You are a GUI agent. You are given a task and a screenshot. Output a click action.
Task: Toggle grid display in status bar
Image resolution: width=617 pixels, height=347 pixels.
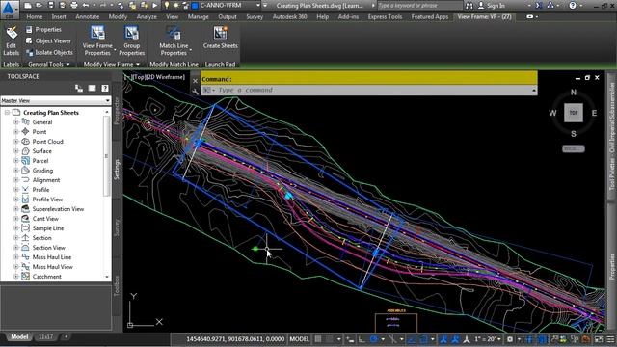(318, 339)
